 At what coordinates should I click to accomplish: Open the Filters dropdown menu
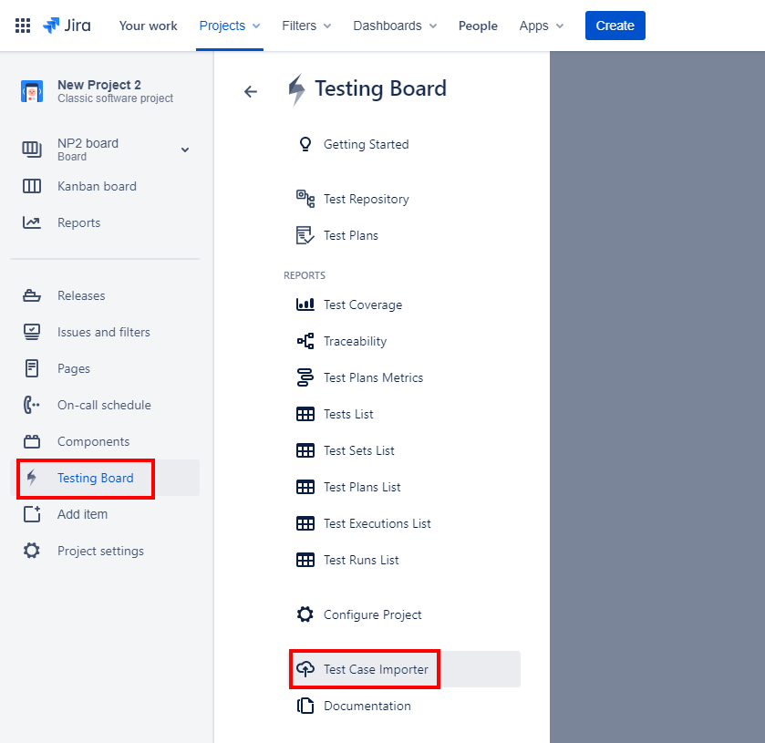coord(306,26)
